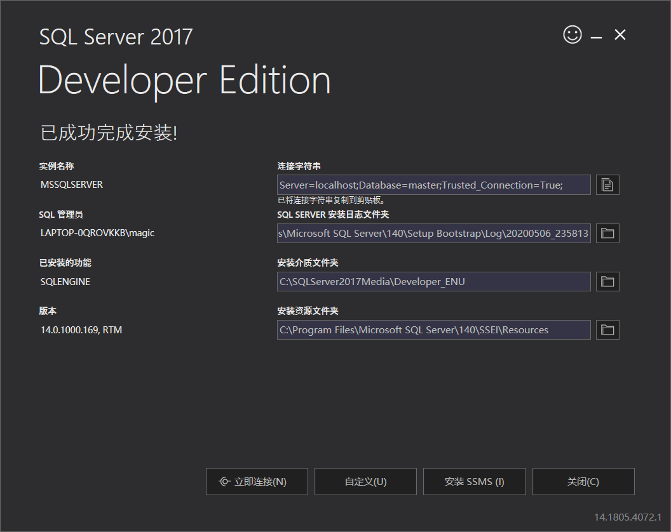
Task: Copy the connection string with clipboard icon
Action: click(x=607, y=185)
